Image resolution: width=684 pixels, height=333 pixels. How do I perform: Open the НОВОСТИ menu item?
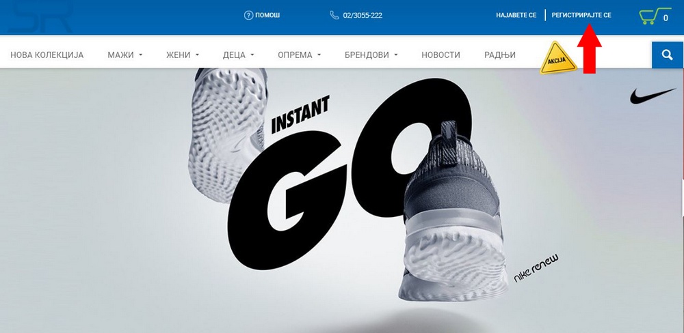(440, 55)
